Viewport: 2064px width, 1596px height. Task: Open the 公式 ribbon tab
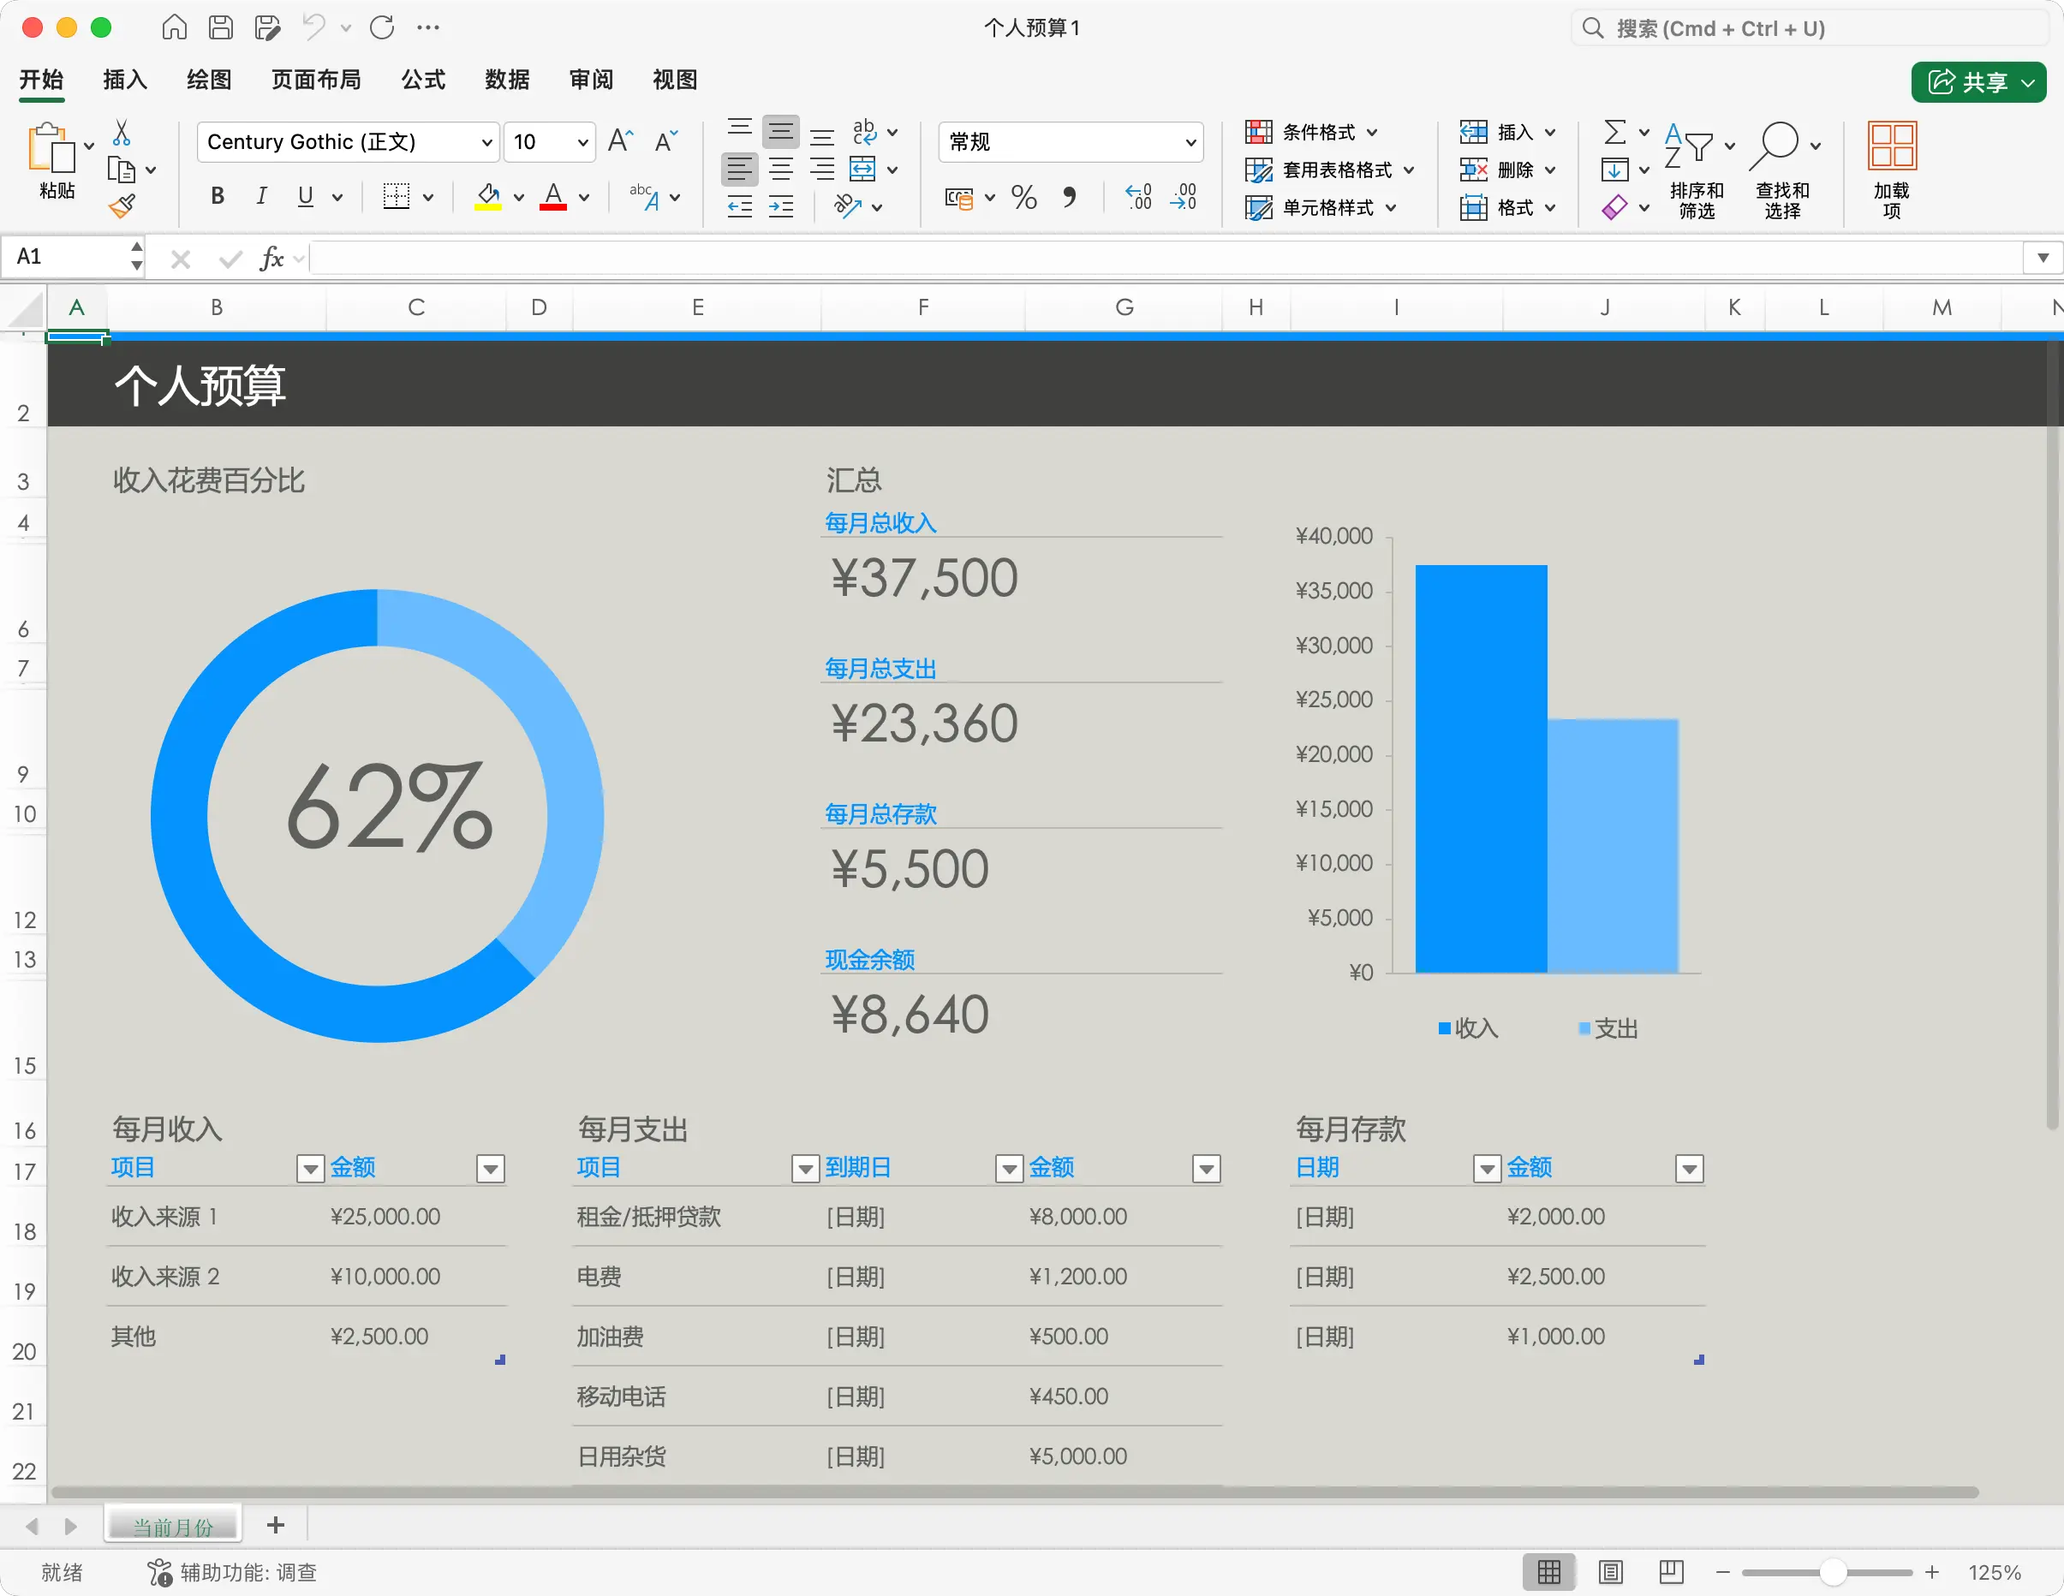tap(422, 80)
